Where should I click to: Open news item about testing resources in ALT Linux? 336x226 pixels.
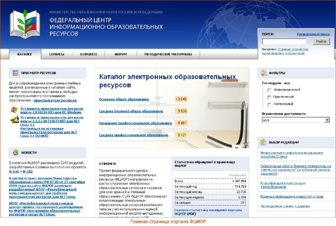click(x=46, y=209)
